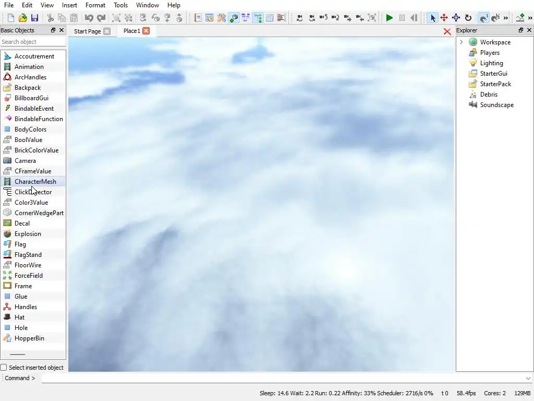
Task: Click the Output panel icon with red lines
Action: click(x=281, y=18)
